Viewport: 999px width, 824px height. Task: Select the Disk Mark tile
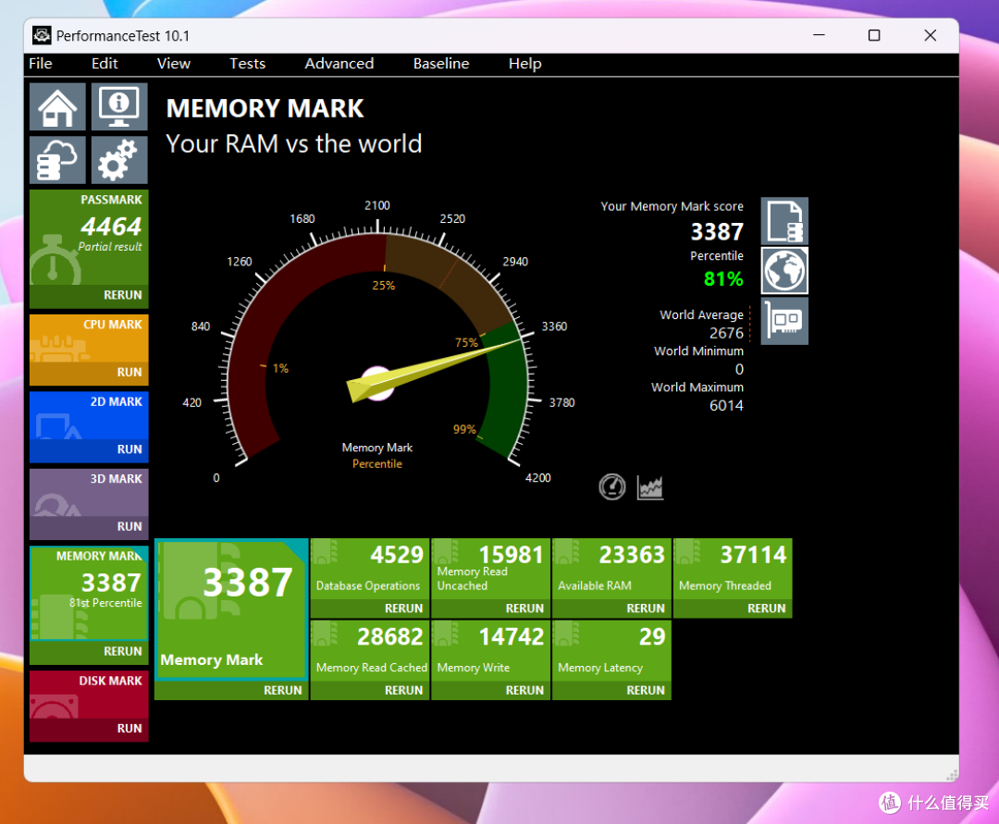[89, 695]
